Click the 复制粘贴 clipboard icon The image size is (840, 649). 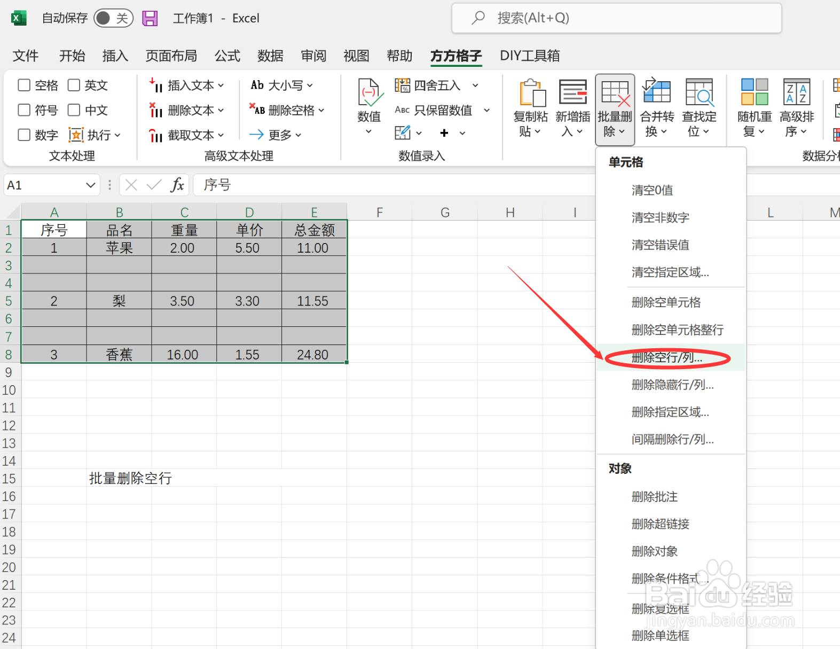[x=532, y=92]
